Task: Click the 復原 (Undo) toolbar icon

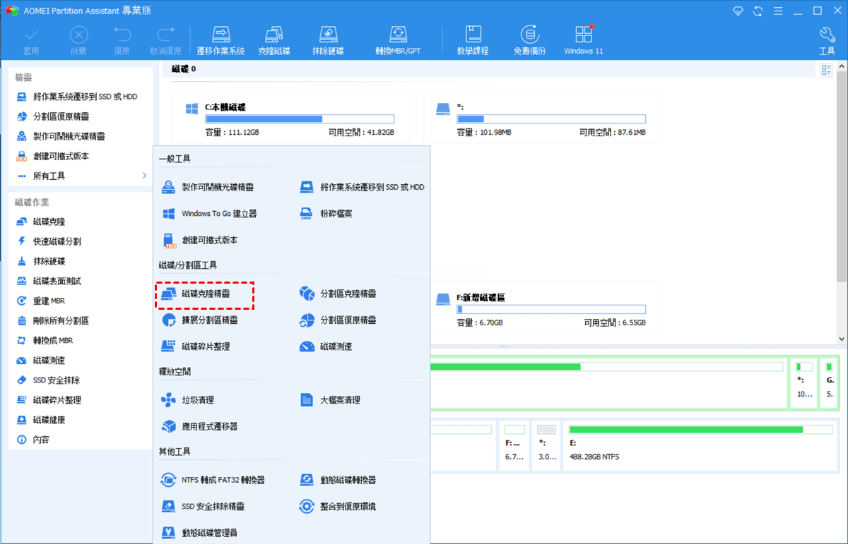Action: (122, 41)
